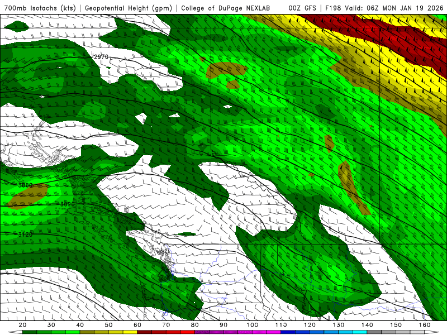Click the 120 value on the color scale
The image size is (447, 335).
310,325
